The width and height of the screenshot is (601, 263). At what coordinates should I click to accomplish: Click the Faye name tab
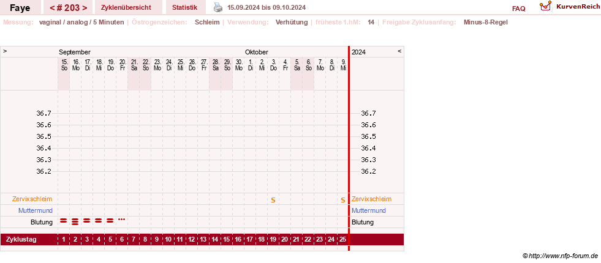20,7
